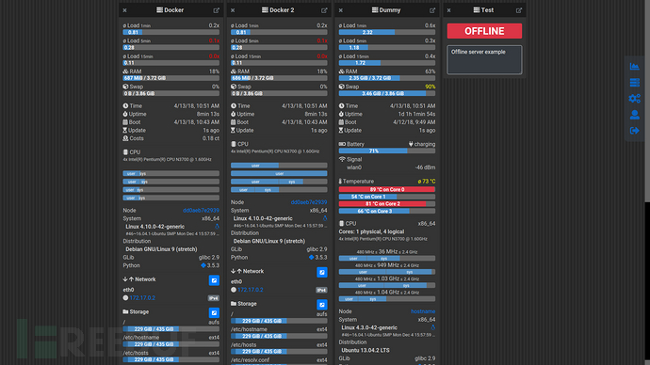Toggle Network details in Docker 2 panel
650x365 pixels.
click(322, 272)
